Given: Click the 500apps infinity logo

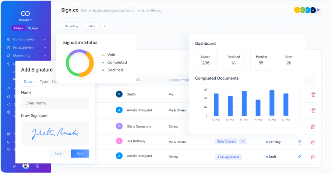Looking at the screenshot, I should point(25,13).
